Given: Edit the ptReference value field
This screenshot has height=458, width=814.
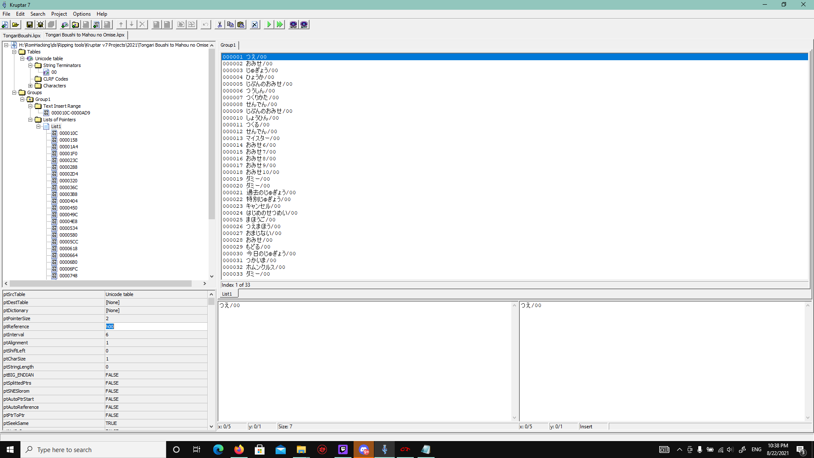Looking at the screenshot, I should (x=156, y=327).
